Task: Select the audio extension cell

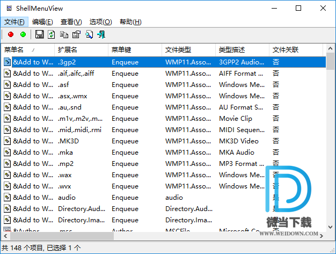Action: [67, 198]
